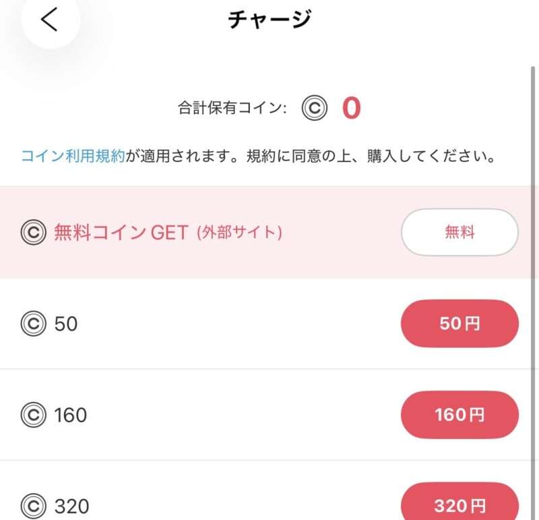This screenshot has width=539, height=520.
Task: Select the 320 coin amount label
Action: [x=71, y=506]
